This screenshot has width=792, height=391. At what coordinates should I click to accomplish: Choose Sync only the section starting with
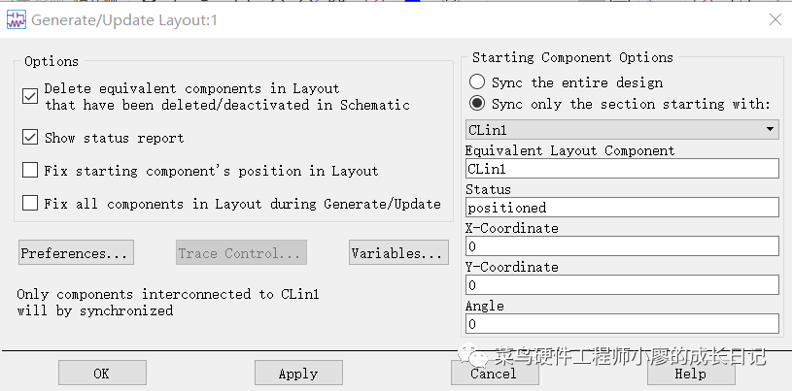tap(477, 104)
